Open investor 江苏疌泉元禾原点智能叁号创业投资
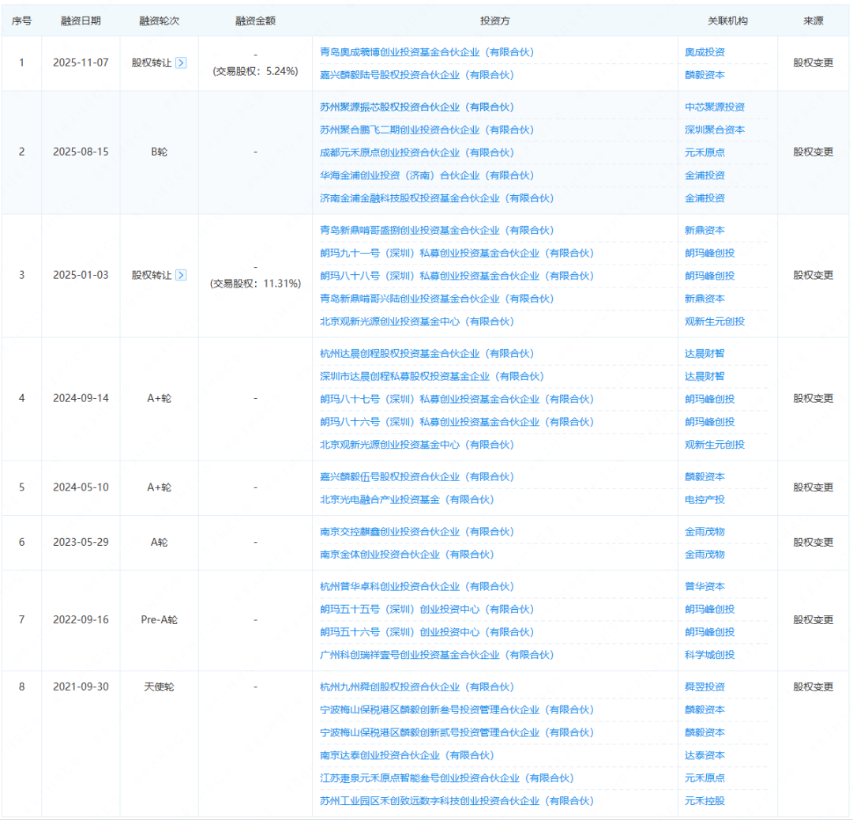 tap(446, 780)
